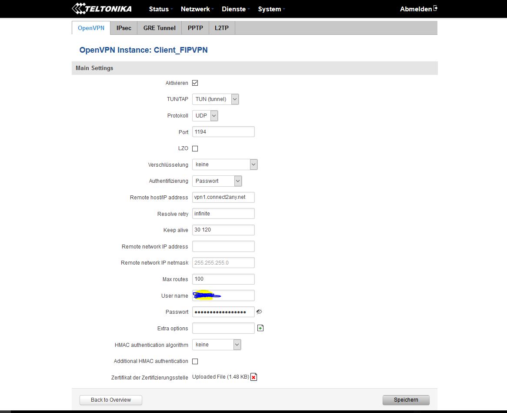Switch to the IPsec tab

[124, 28]
